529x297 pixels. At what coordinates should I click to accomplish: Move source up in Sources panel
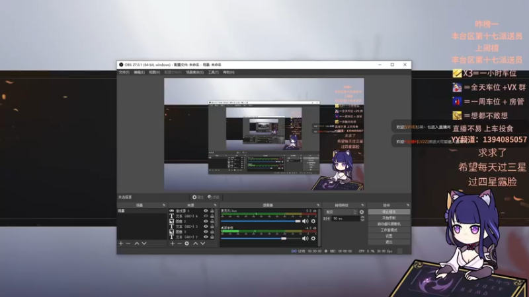click(195, 243)
